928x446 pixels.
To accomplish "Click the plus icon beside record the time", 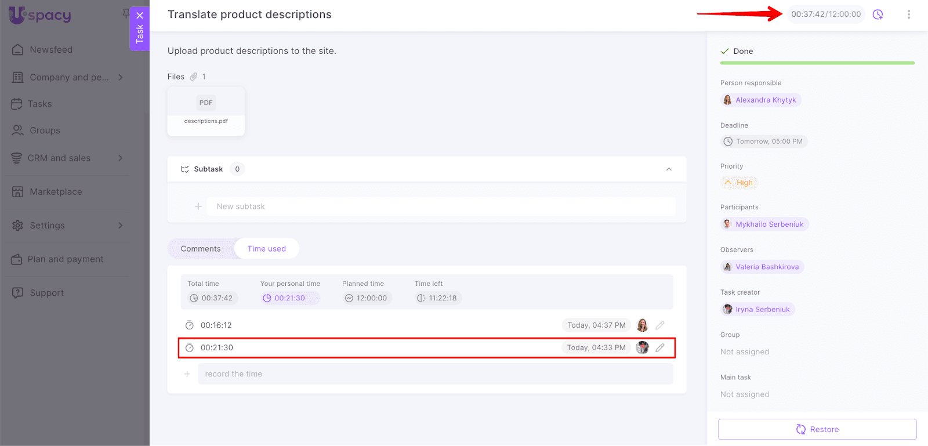I will (x=187, y=374).
